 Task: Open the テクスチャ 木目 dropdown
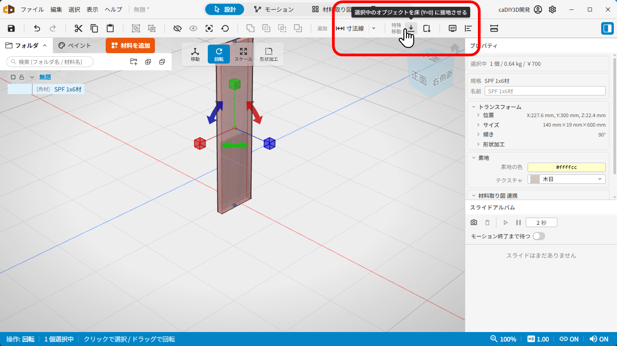pyautogui.click(x=566, y=179)
